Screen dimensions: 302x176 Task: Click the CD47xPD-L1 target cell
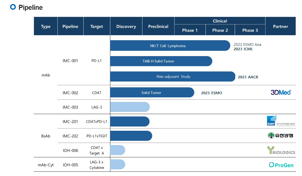click(97, 121)
